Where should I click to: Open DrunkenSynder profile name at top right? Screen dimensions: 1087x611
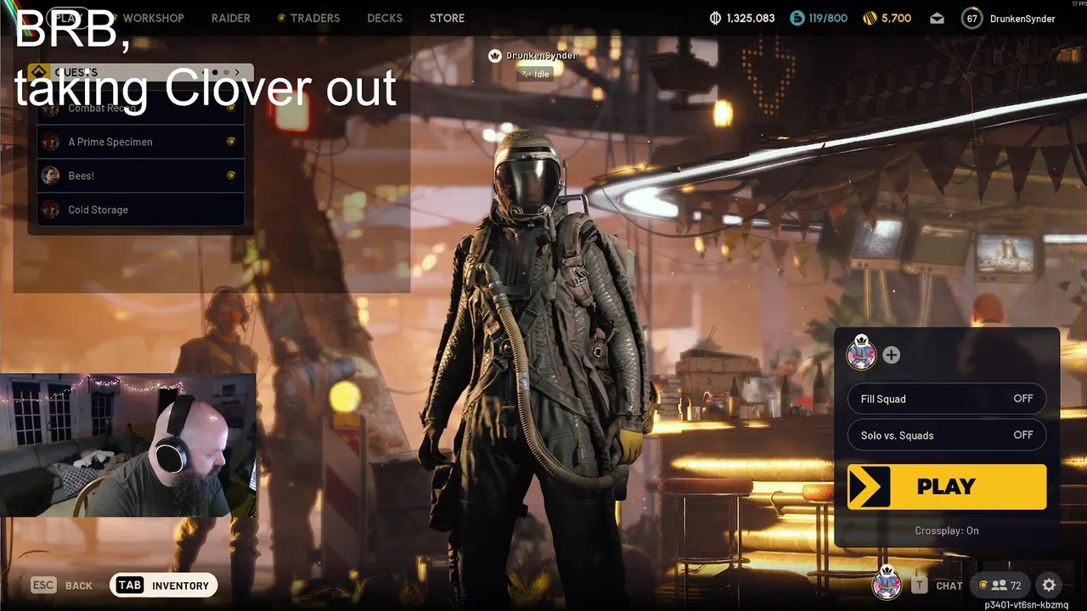click(1022, 18)
